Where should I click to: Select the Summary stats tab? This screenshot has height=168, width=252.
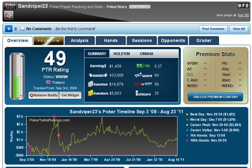coord(97,54)
